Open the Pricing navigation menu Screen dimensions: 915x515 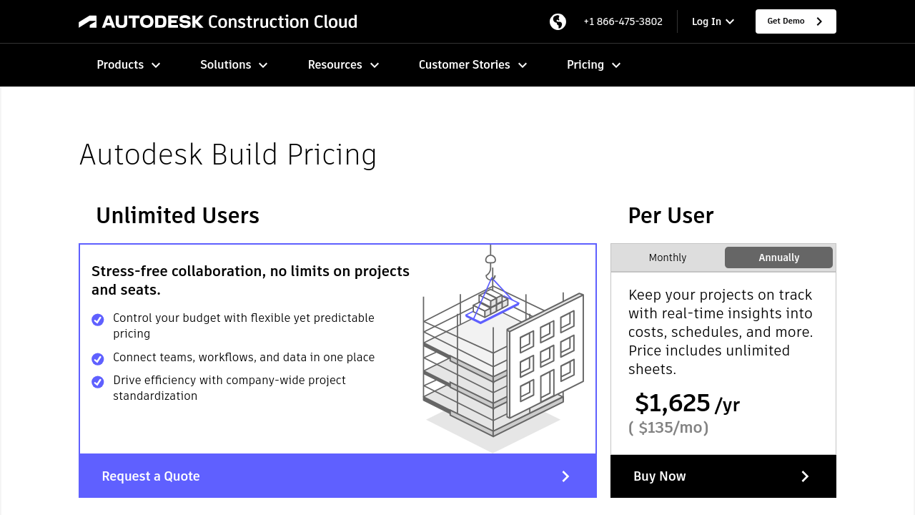pyautogui.click(x=593, y=65)
